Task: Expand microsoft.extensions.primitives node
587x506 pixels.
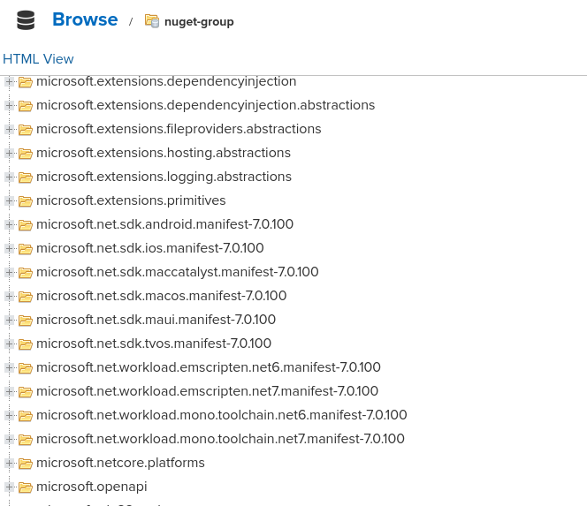Action: [10, 200]
